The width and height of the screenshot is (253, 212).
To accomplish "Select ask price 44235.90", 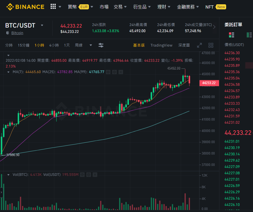I will click(x=232, y=59).
